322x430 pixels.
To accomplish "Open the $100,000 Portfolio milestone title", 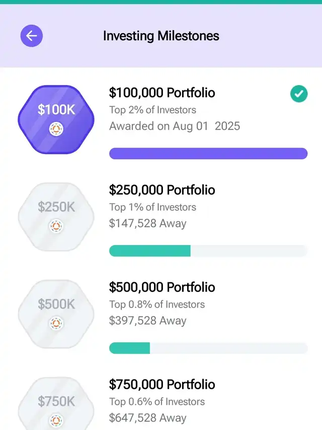I will 162,93.
